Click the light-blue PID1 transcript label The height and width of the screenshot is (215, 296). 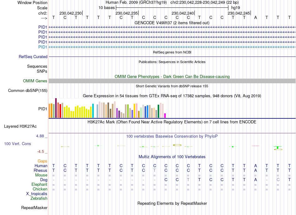pos(43,47)
